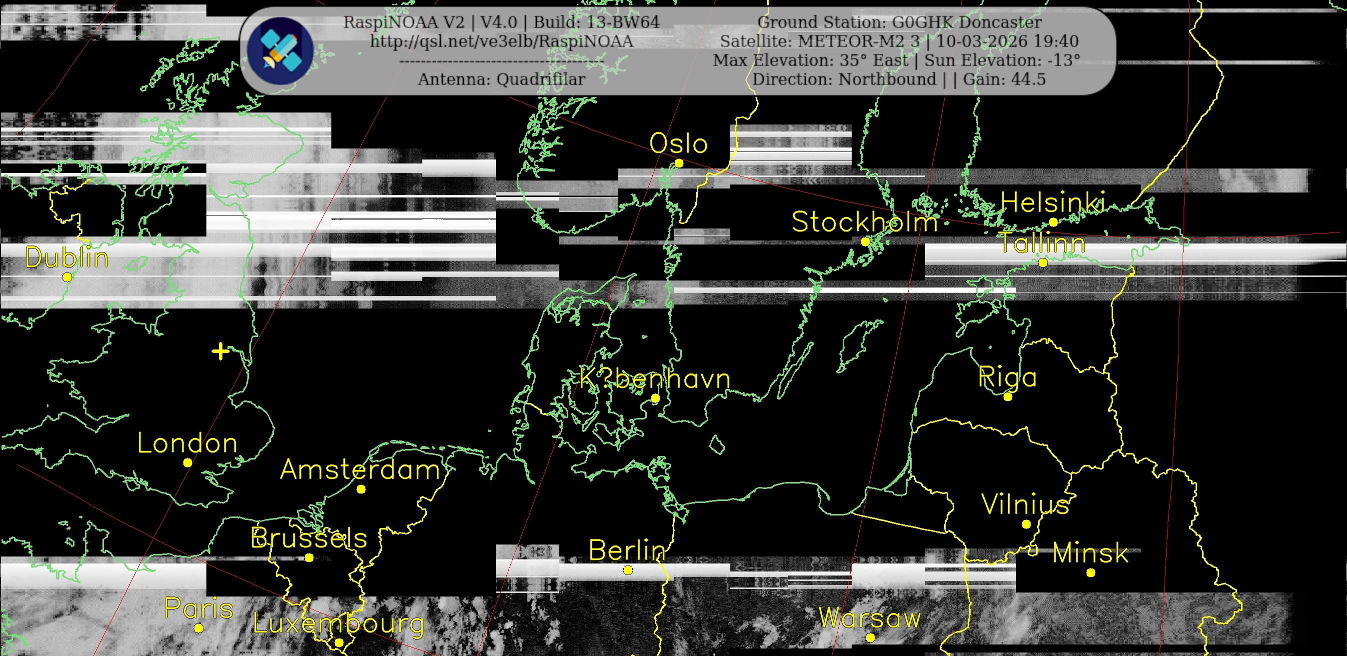Click the Paris city label

[199, 608]
